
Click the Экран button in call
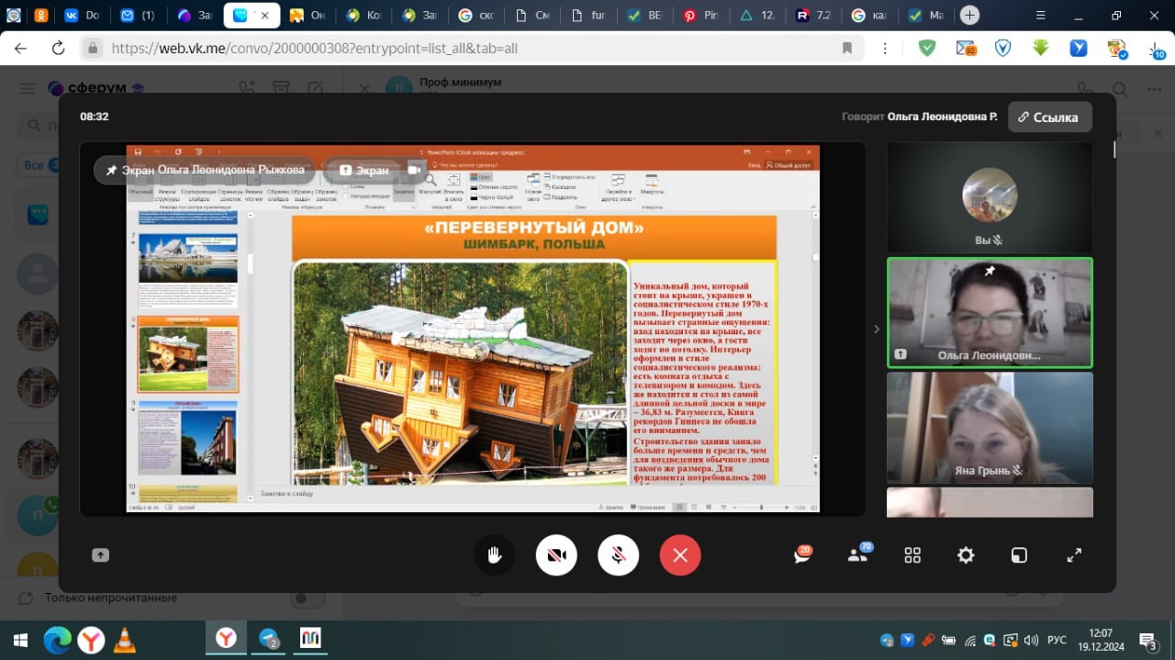coord(364,170)
